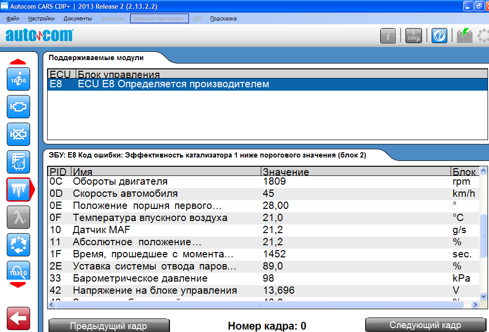Select the engine fault codes sidebar icon
This screenshot has width=489, height=332.
point(18,107)
